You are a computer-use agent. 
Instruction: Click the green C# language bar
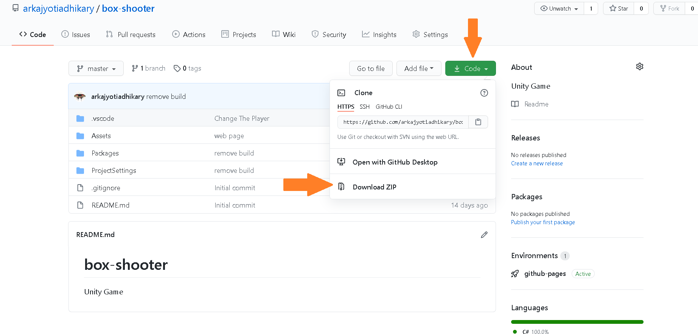tap(577, 322)
